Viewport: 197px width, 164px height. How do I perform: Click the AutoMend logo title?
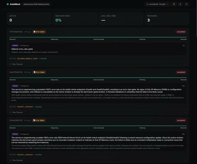click(15, 4)
